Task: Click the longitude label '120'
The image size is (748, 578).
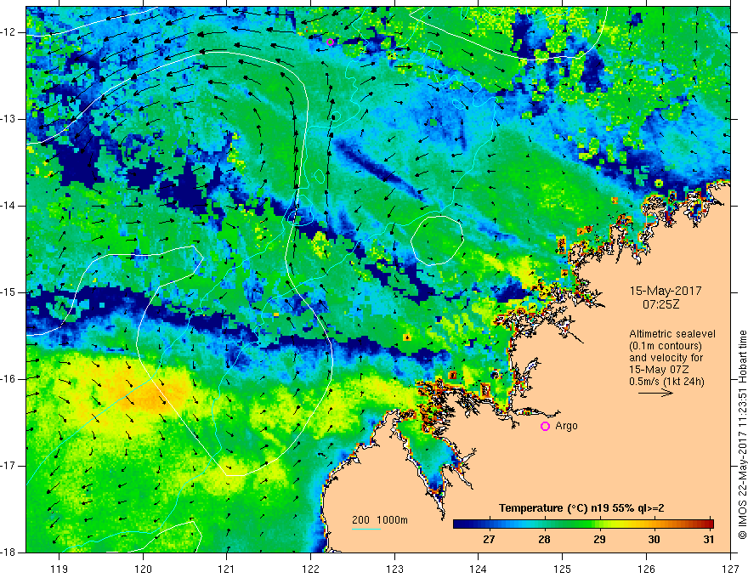Action: [x=143, y=569]
